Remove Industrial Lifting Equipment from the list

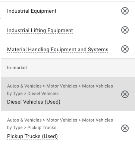[x=125, y=30]
